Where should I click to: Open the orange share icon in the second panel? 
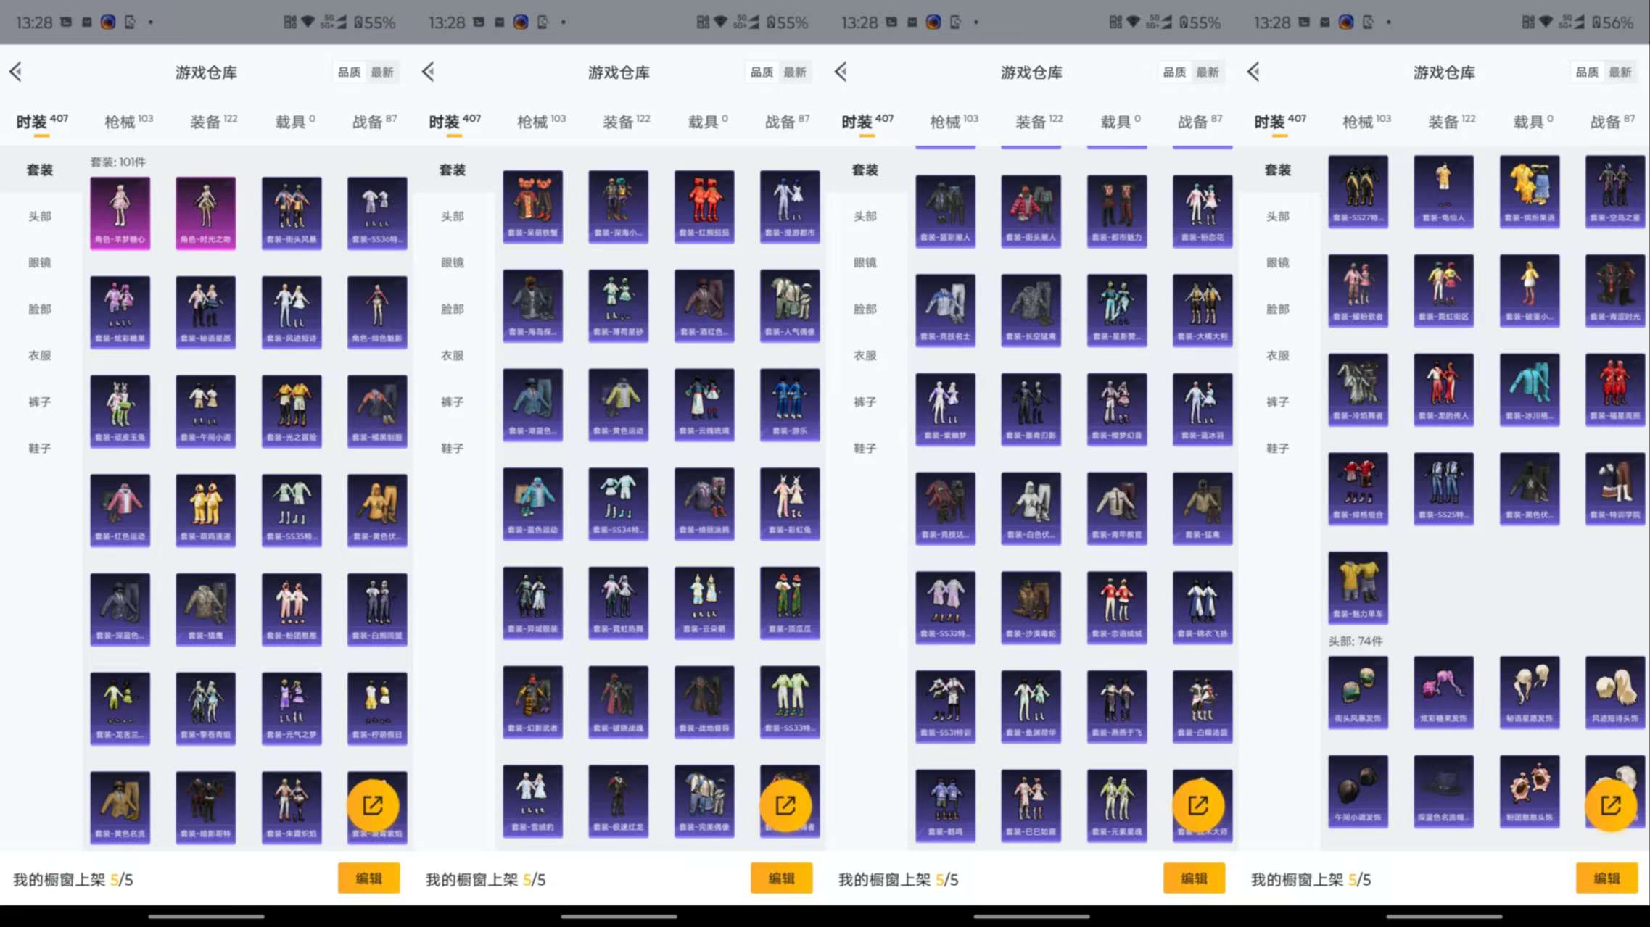[787, 805]
